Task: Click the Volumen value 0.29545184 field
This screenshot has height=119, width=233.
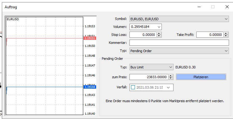Action: (143, 27)
